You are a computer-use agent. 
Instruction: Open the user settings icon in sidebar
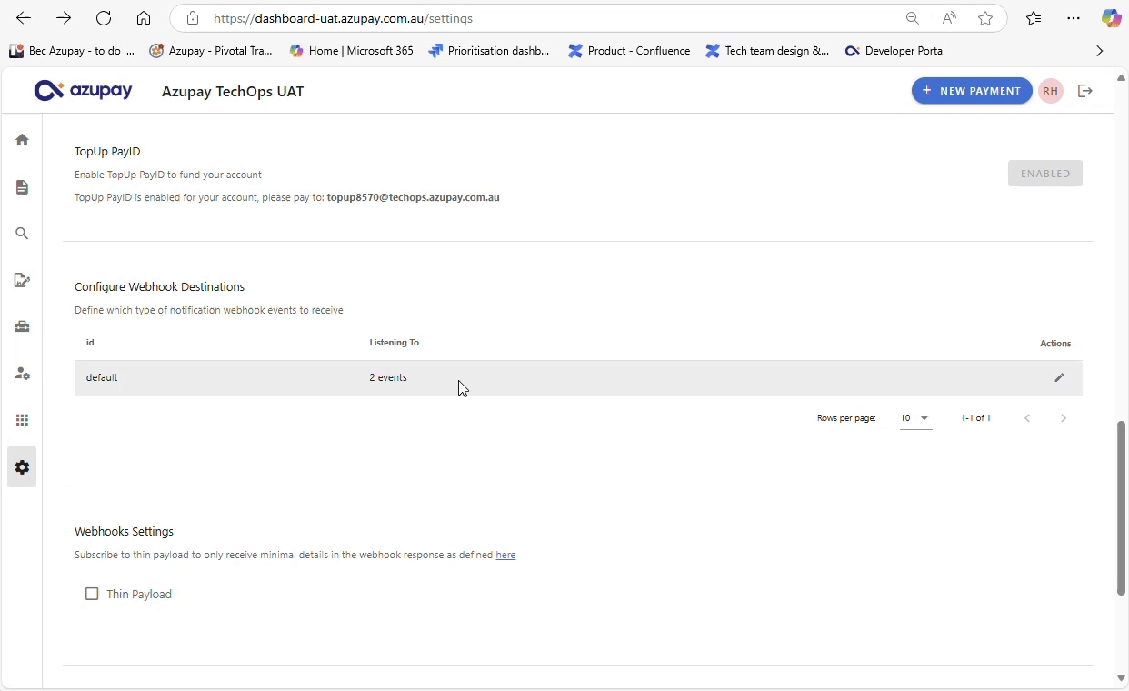[x=22, y=374]
